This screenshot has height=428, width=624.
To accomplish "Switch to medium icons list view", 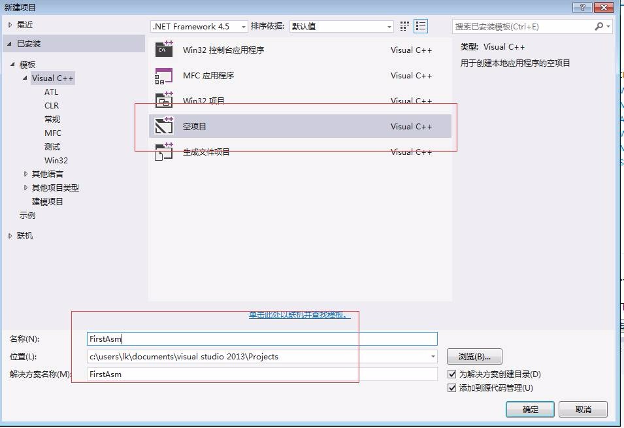I will [x=420, y=26].
